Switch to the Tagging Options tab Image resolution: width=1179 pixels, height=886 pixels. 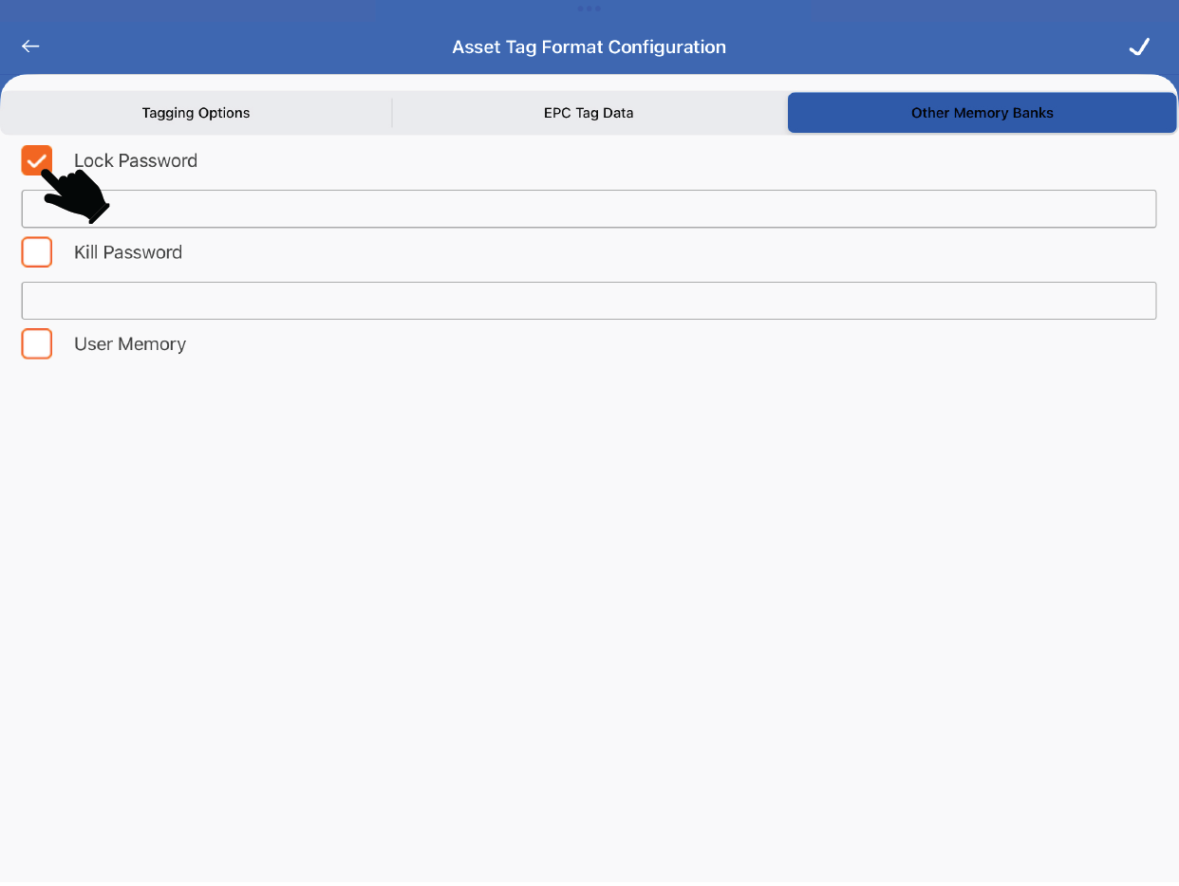(x=196, y=113)
